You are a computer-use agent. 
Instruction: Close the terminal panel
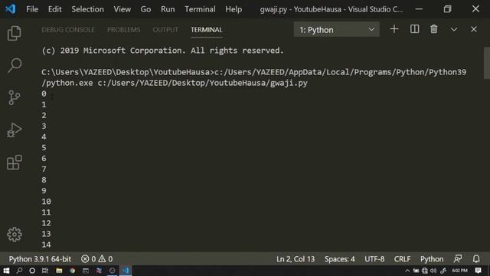click(x=474, y=29)
